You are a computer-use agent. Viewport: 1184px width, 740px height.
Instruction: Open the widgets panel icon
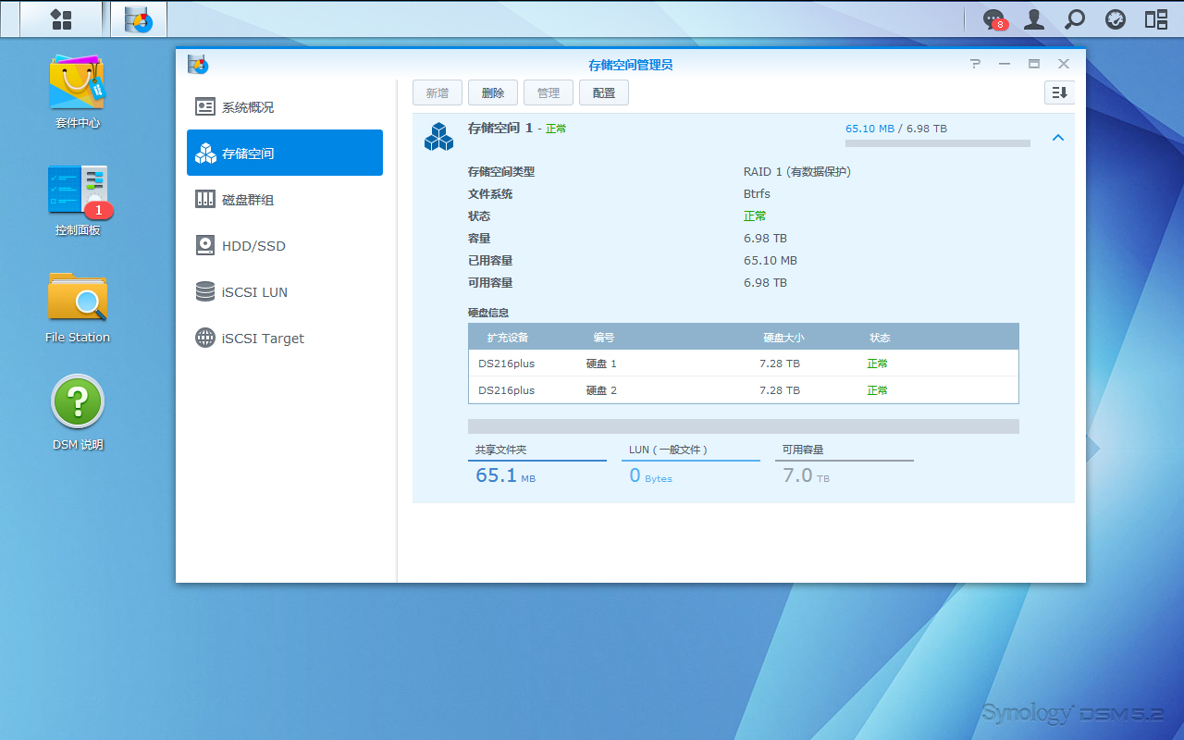tap(1156, 19)
